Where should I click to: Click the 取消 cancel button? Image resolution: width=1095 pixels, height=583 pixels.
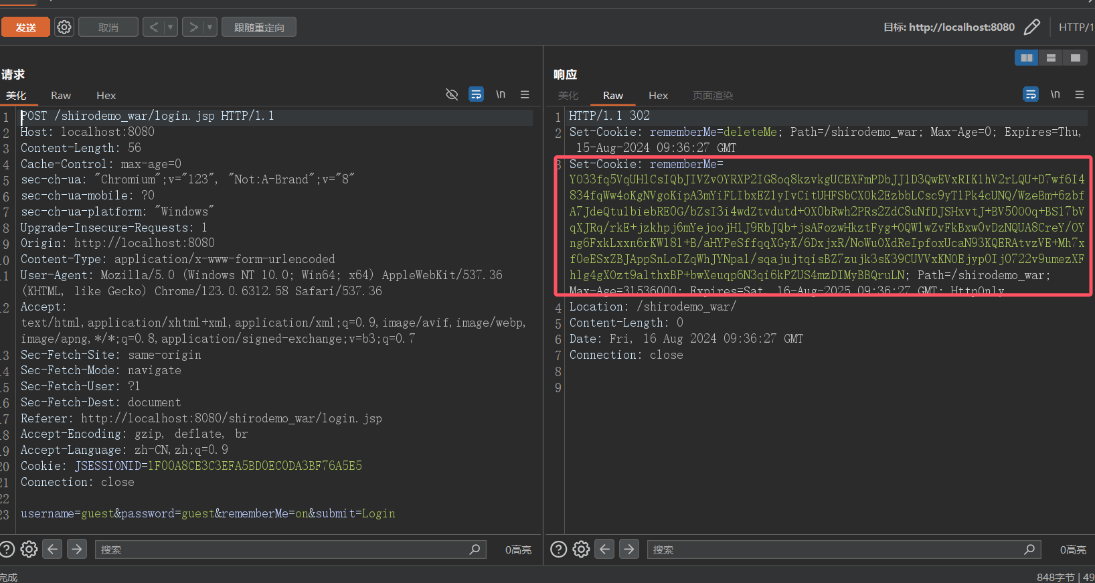pyautogui.click(x=108, y=27)
